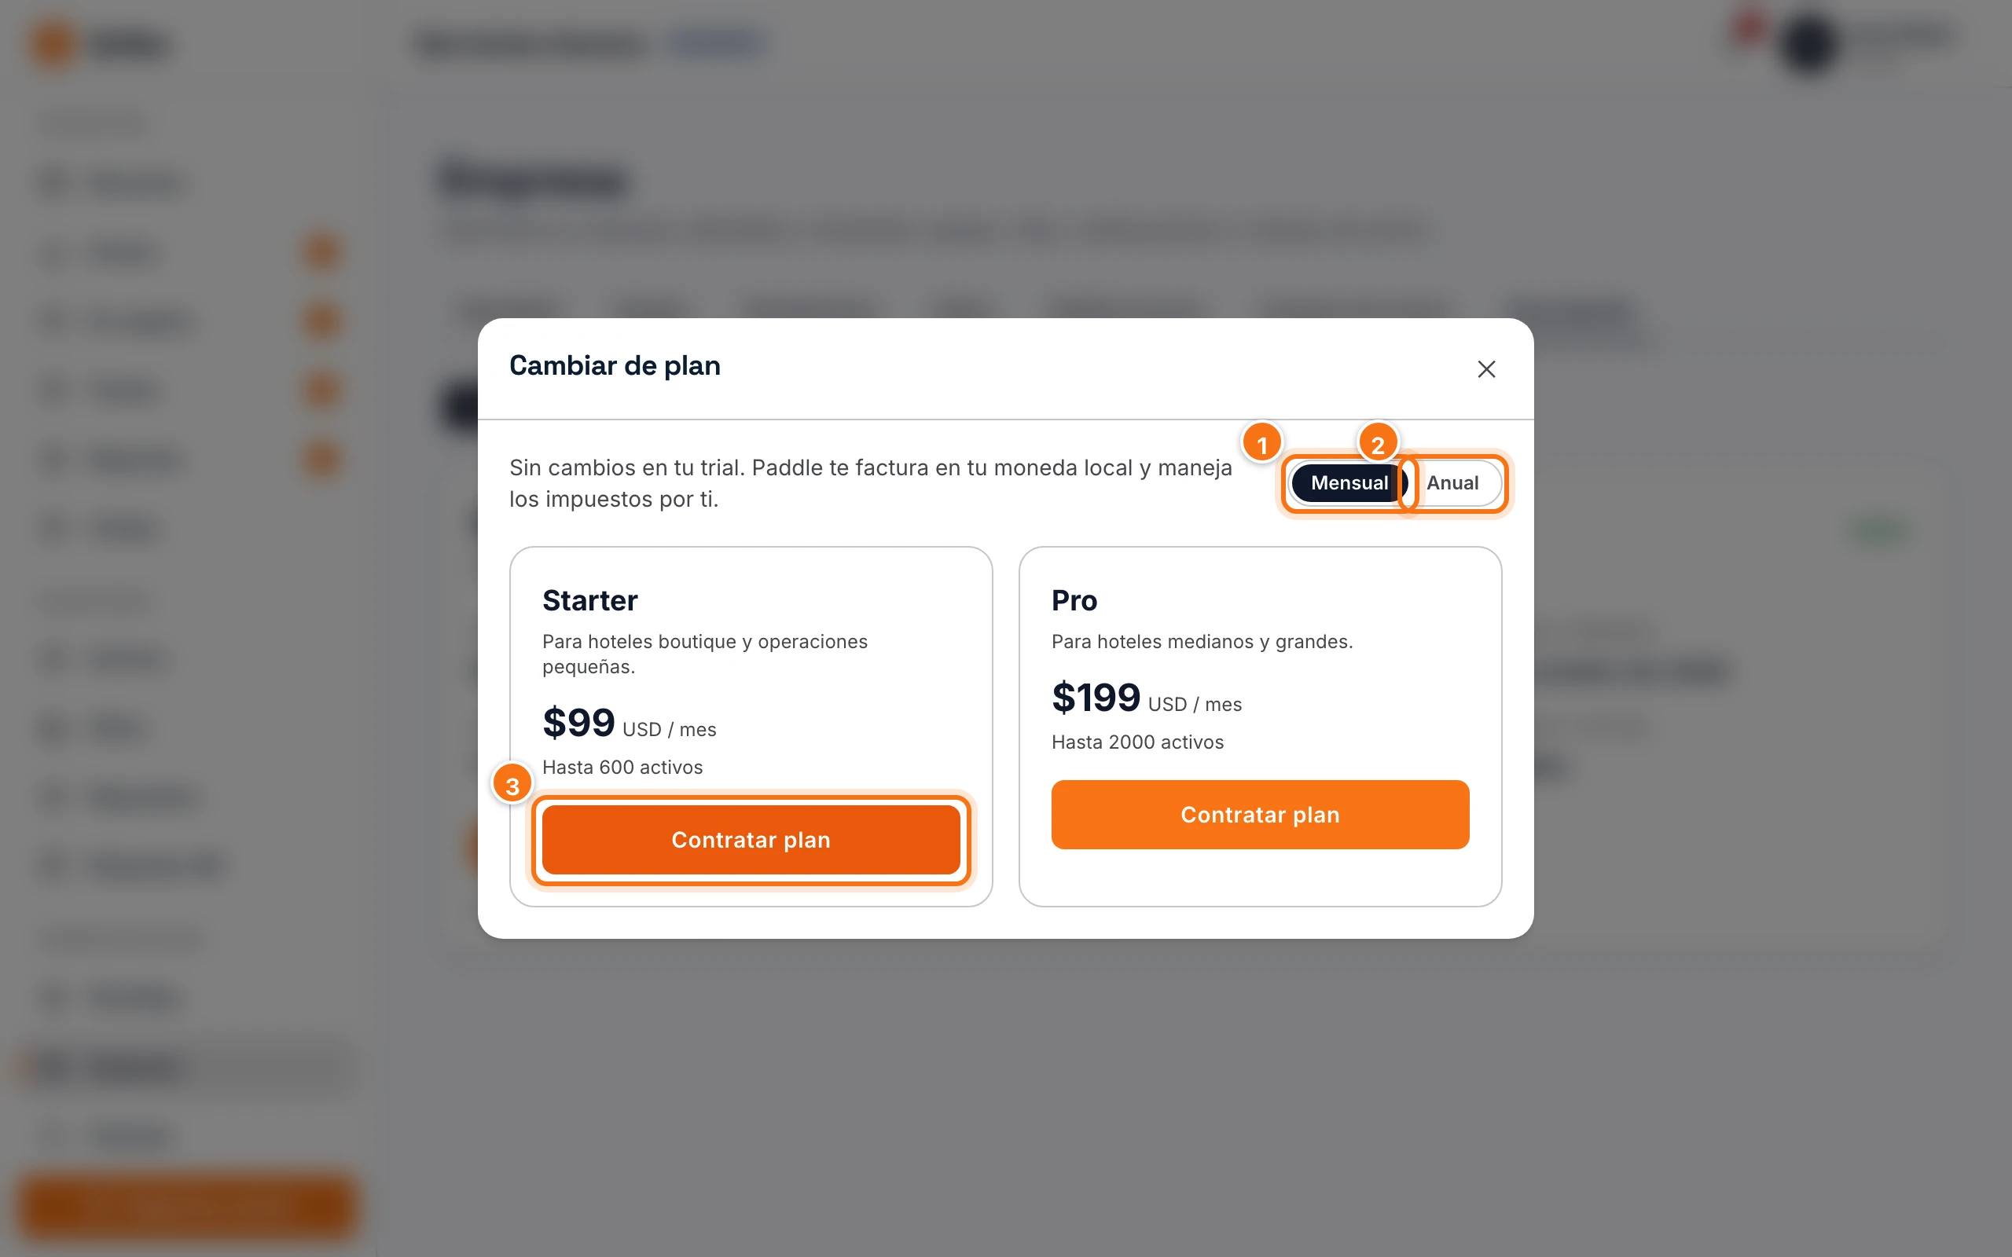Click the Starter plan heading
Viewport: 2012px width, 1257px height.
coord(589,600)
